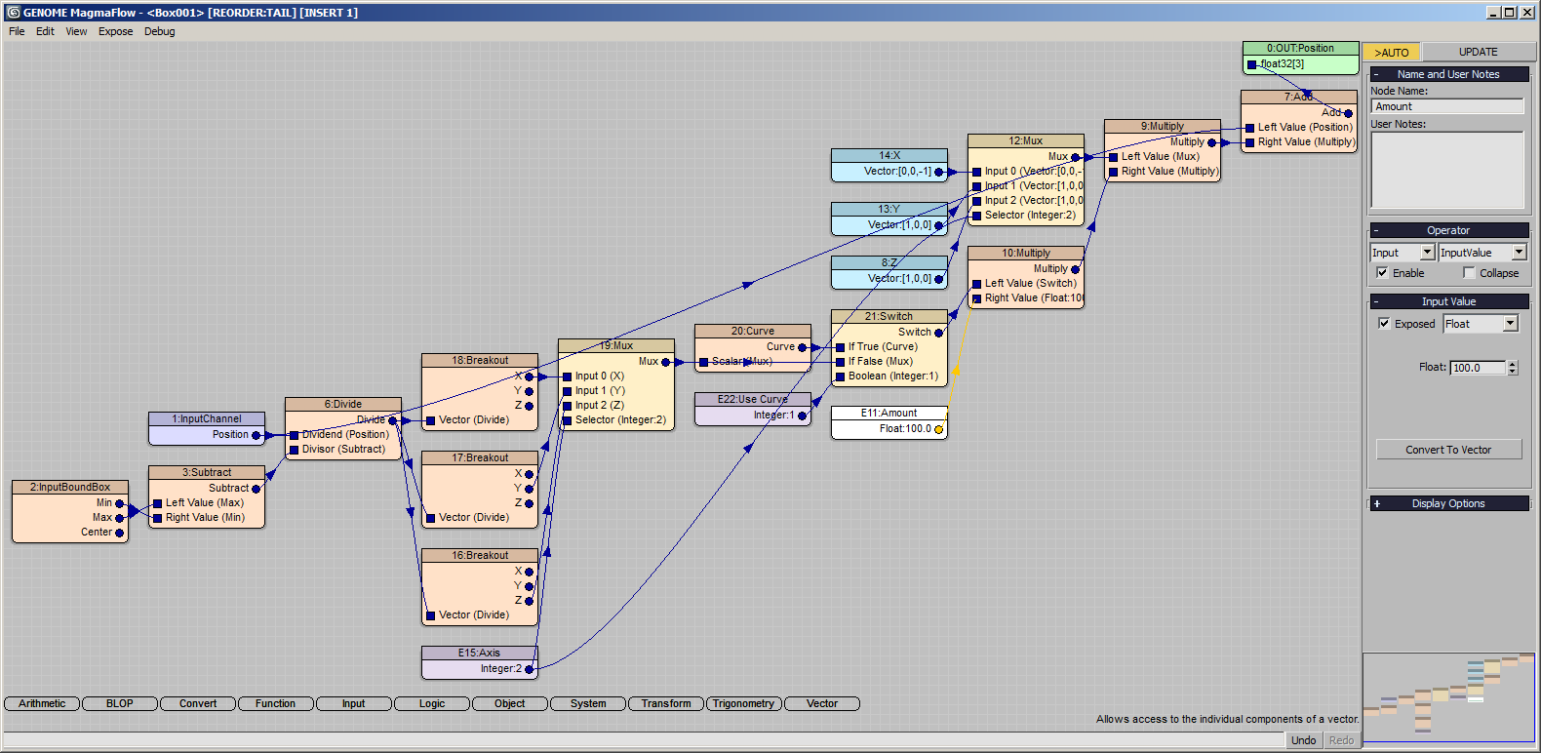The height and width of the screenshot is (753, 1541).
Task: Collapse the Input Value rollout
Action: coord(1449,301)
